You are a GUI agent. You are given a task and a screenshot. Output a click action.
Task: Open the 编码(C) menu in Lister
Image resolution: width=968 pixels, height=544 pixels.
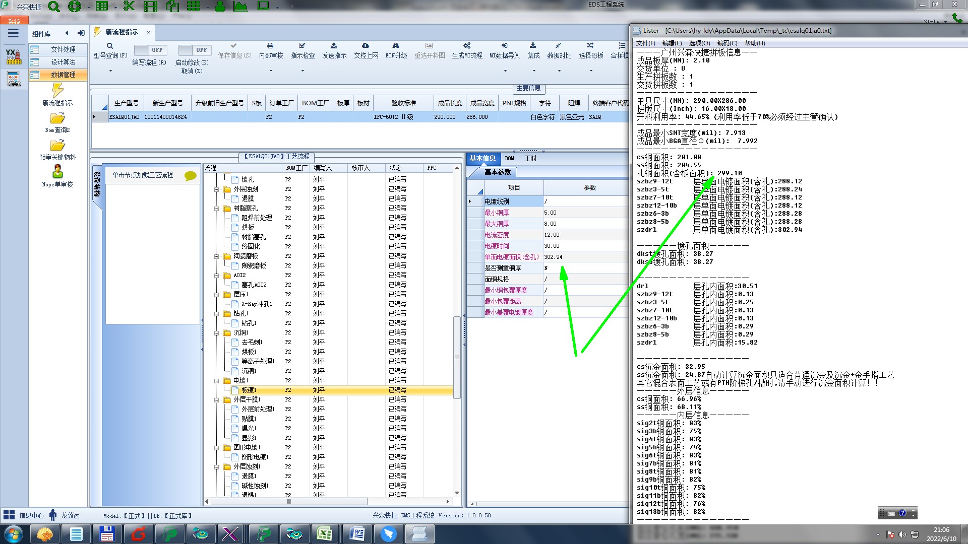[x=727, y=43]
